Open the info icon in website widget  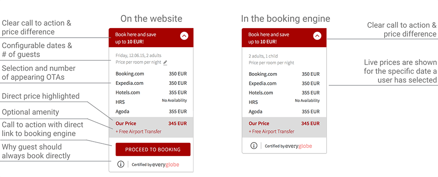point(120,164)
